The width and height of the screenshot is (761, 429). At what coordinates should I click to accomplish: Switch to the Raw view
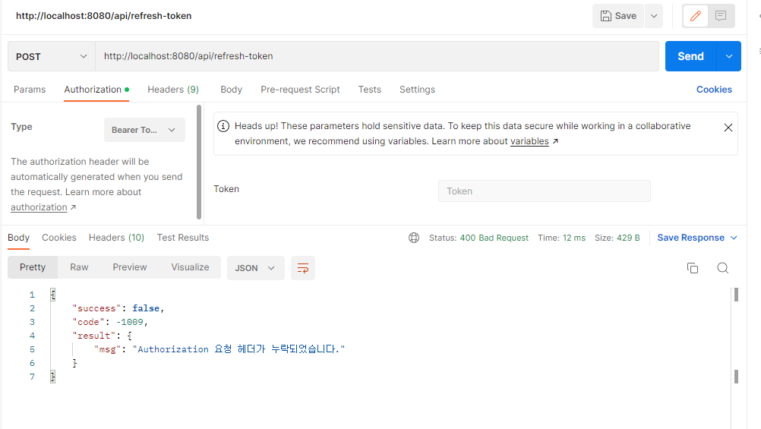click(x=79, y=267)
